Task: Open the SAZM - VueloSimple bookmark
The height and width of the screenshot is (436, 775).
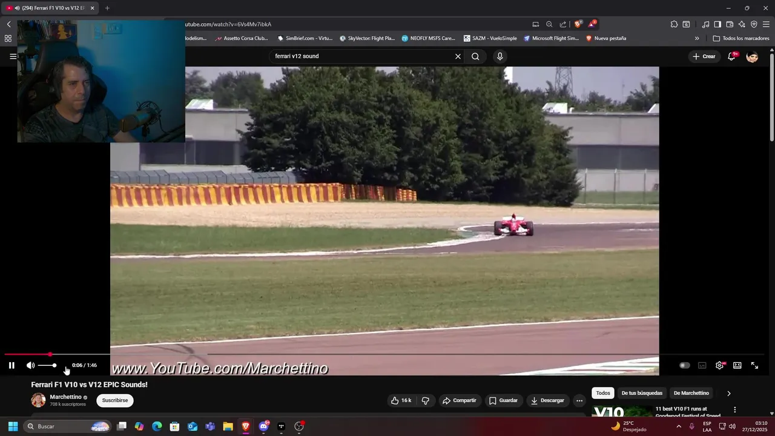Action: point(490,38)
